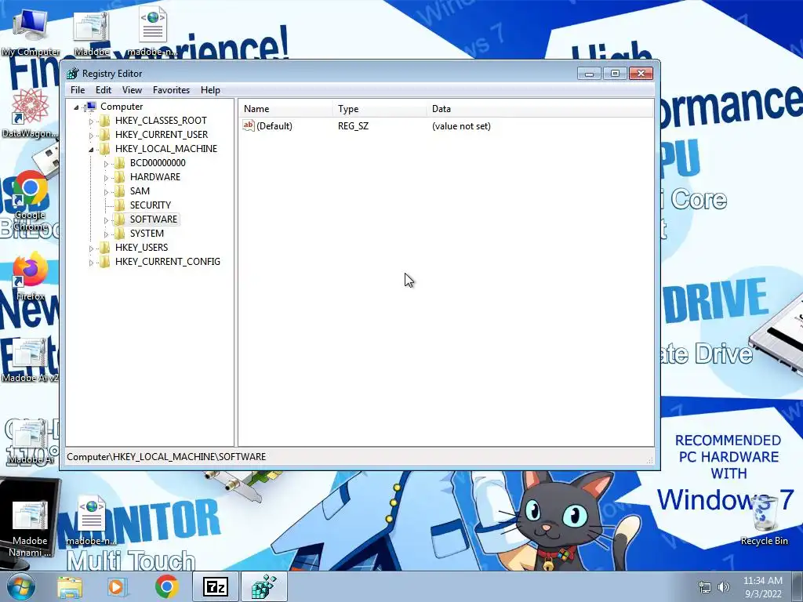803x602 pixels.
Task: Click the status bar registry path
Action: point(166,457)
